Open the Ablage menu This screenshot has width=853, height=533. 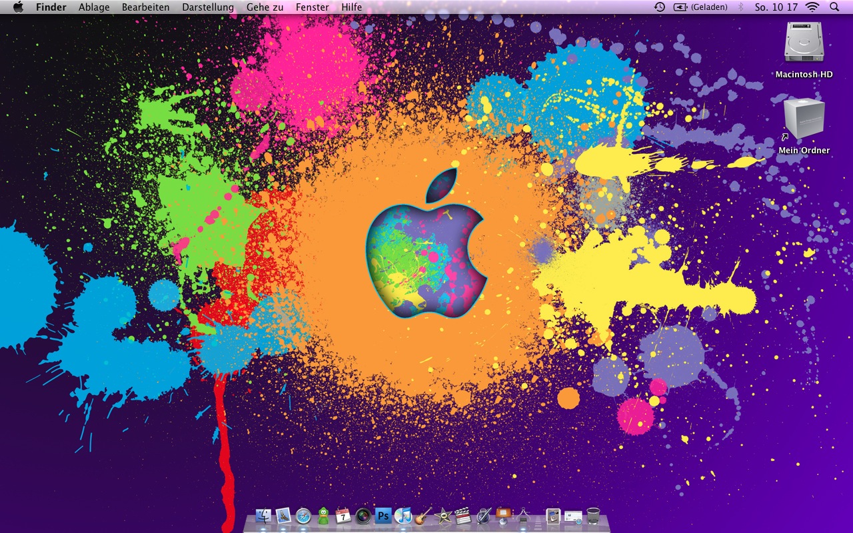pos(94,7)
